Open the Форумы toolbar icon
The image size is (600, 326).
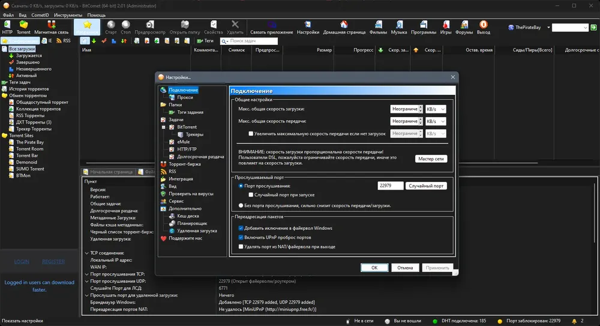click(x=464, y=28)
